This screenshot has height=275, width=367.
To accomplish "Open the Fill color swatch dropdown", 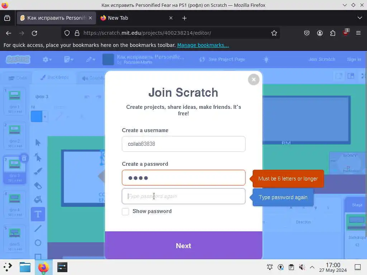I will click(x=39, y=116).
